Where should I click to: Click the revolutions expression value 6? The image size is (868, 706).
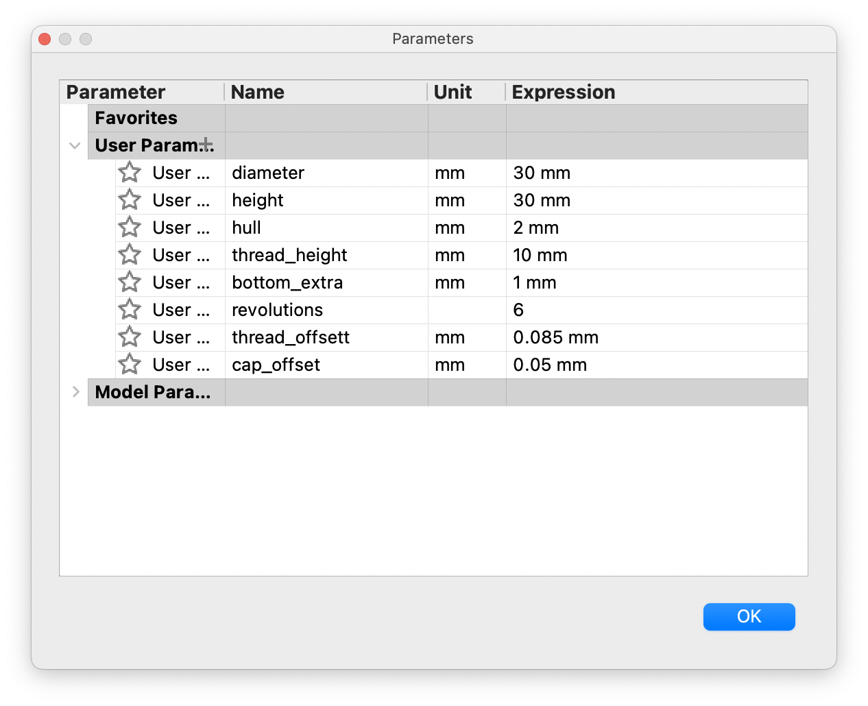[518, 310]
